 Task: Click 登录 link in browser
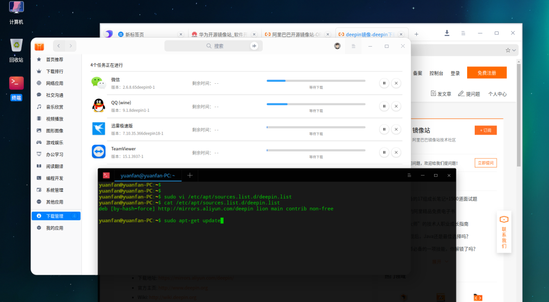(455, 74)
